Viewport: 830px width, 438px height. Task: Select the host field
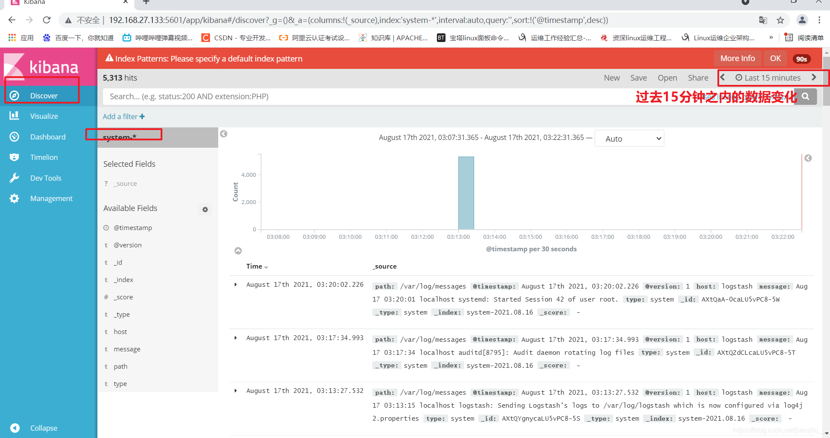[120, 332]
